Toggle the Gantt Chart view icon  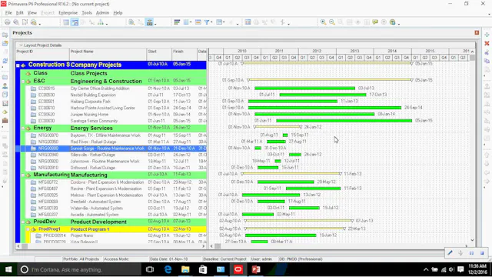point(75,22)
